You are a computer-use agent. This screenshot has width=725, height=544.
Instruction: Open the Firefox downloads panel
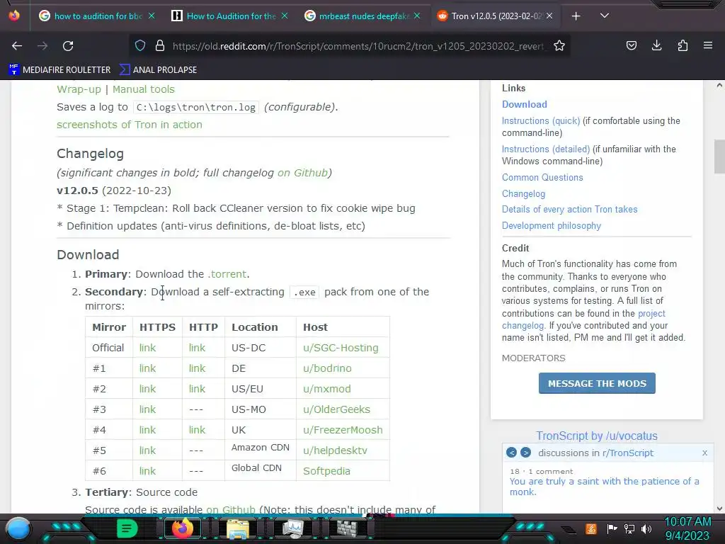656,45
